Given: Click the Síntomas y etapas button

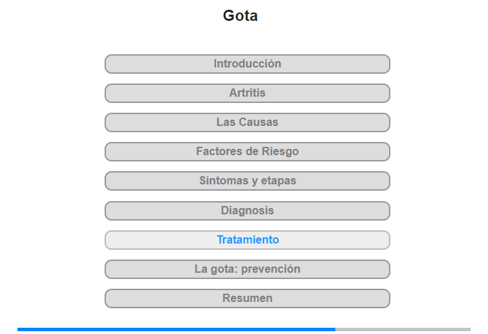Looking at the screenshot, I should click(x=247, y=181).
